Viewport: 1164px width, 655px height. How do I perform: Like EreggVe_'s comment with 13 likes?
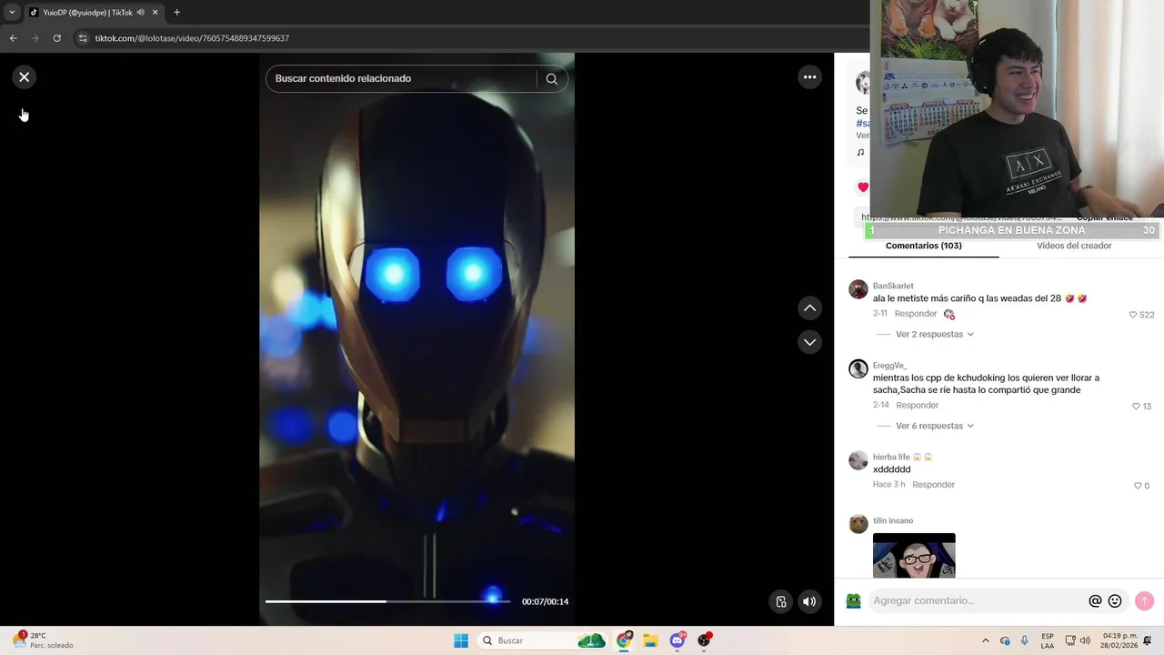1136,407
